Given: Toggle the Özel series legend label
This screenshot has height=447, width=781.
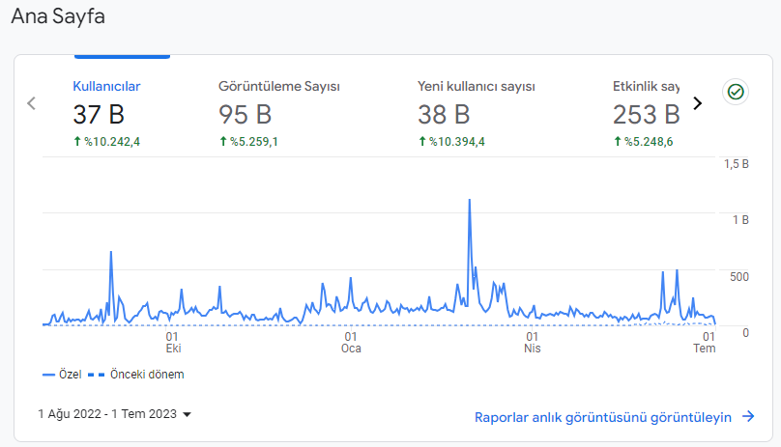Looking at the screenshot, I should [71, 375].
